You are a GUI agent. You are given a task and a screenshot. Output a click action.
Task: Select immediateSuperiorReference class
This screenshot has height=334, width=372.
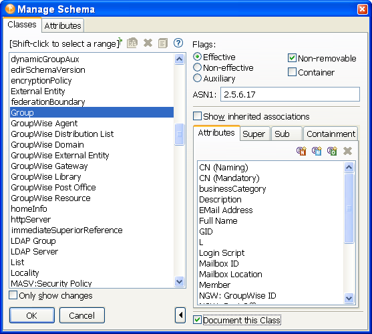tap(91, 230)
